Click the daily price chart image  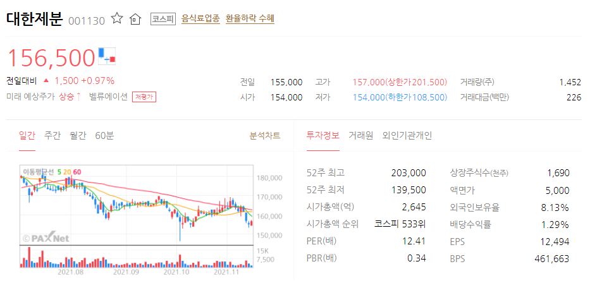(x=136, y=205)
